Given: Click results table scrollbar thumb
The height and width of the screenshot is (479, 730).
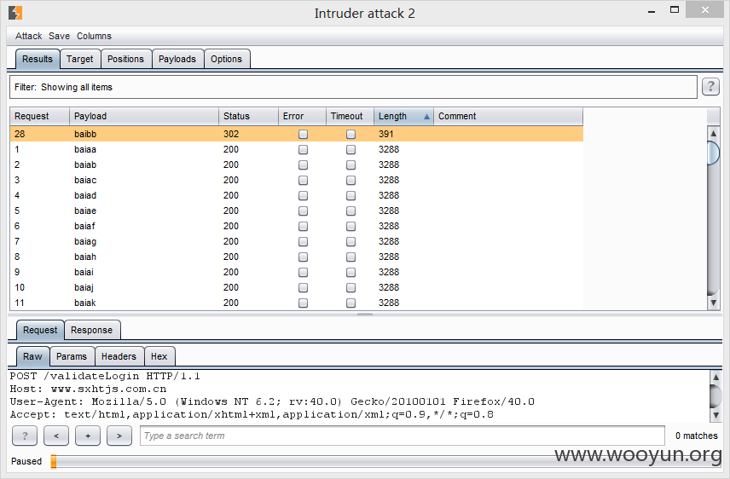Looking at the screenshot, I should (x=713, y=153).
